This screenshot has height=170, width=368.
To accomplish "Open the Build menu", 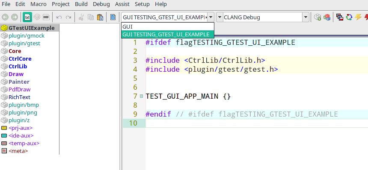I will point(81,4).
